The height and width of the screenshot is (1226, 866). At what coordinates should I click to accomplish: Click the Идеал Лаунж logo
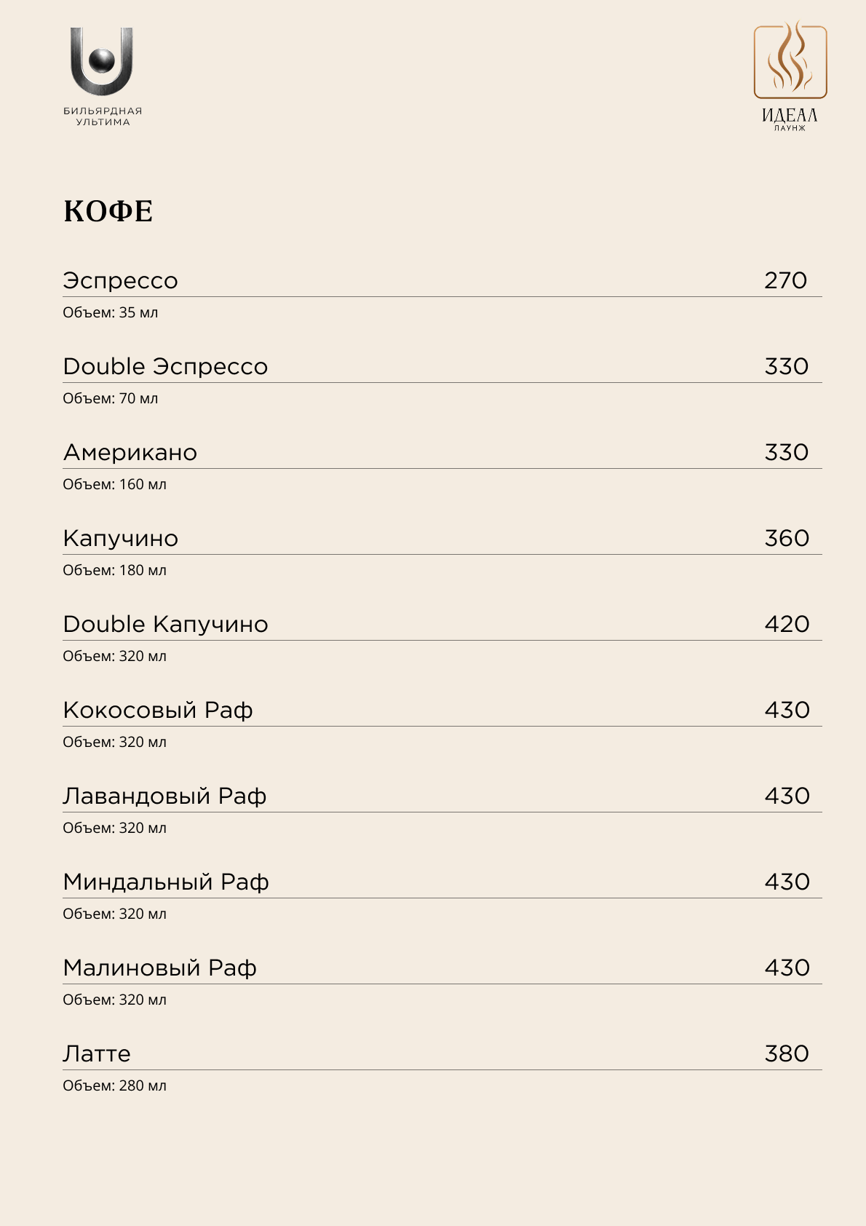coord(790,76)
